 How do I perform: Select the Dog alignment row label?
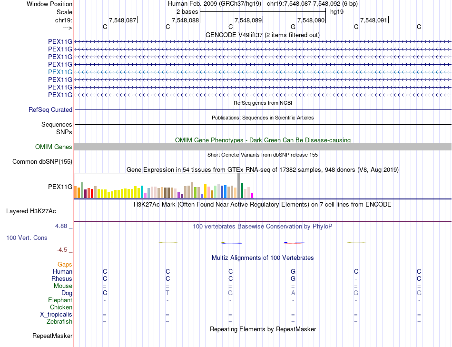pyautogui.click(x=67, y=293)
